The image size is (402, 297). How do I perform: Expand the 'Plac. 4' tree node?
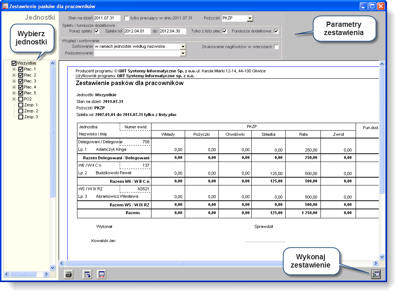pyautogui.click(x=14, y=87)
